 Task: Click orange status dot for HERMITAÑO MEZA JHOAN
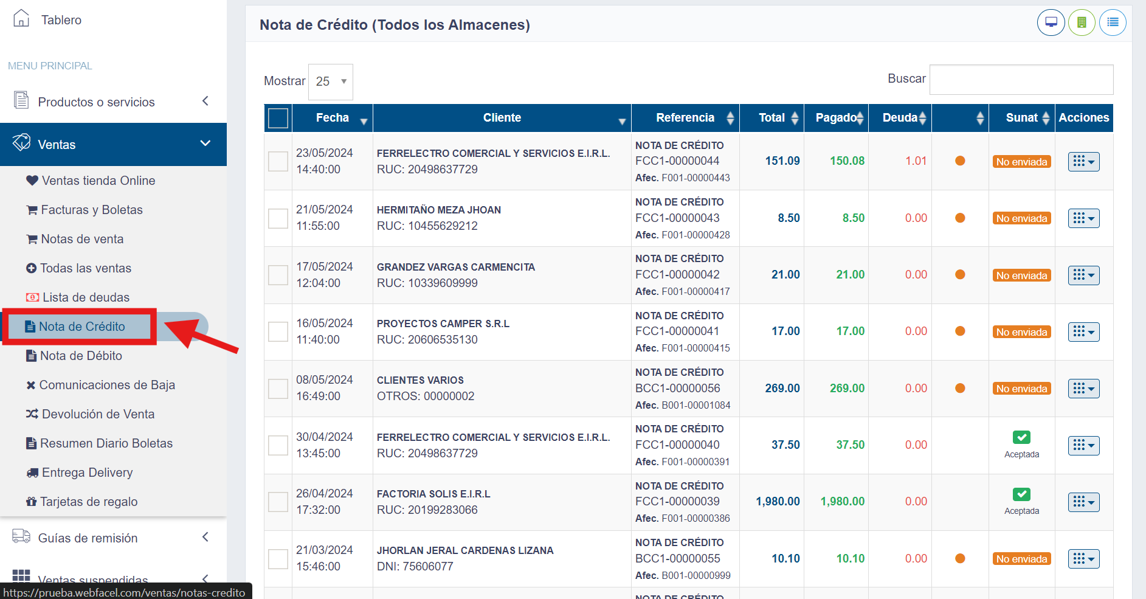coord(960,218)
